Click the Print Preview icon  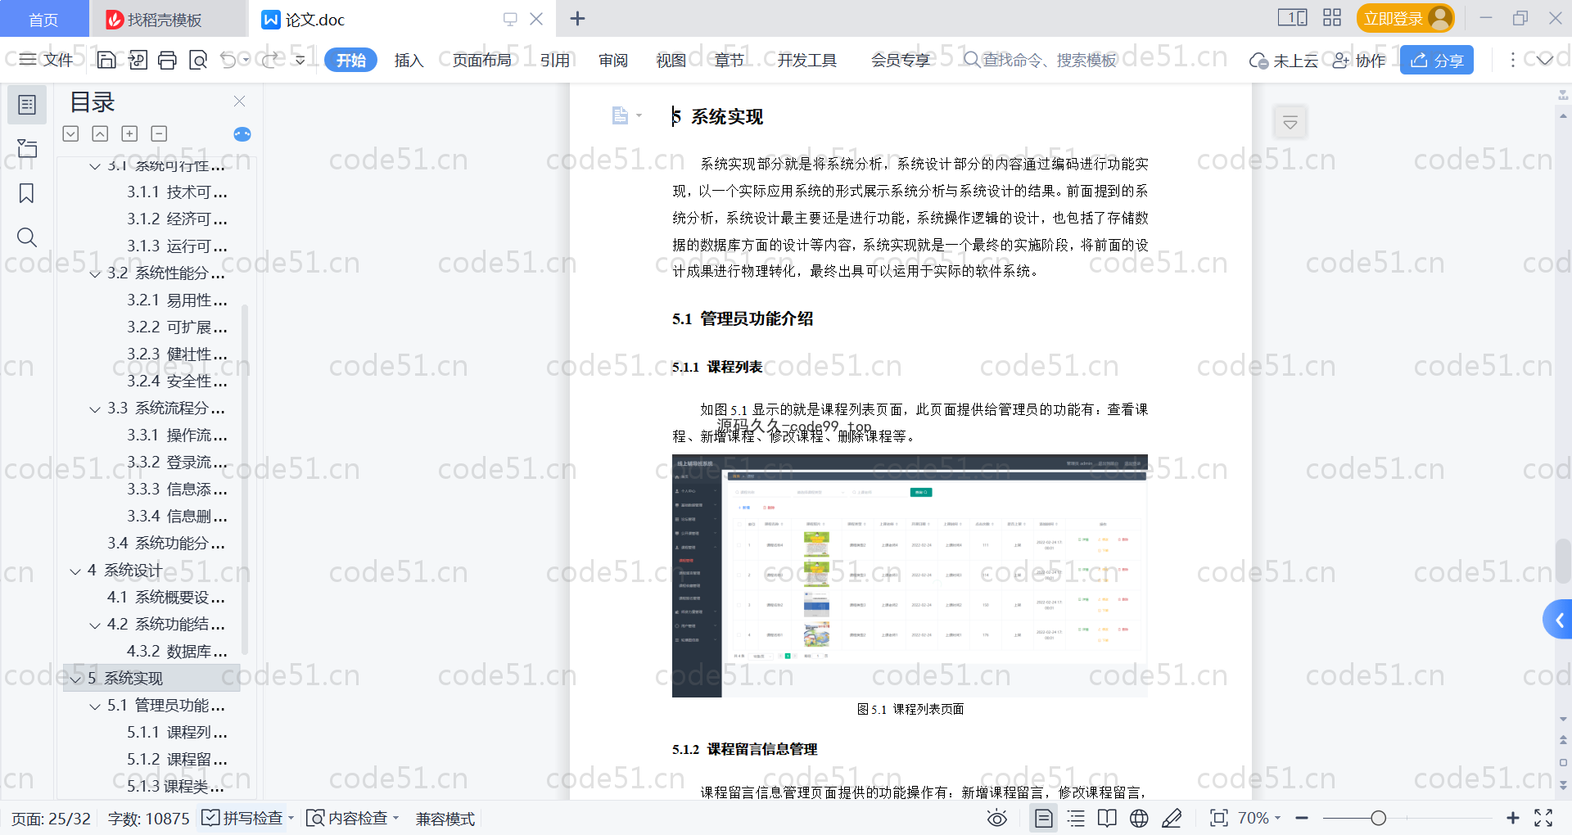tap(198, 60)
